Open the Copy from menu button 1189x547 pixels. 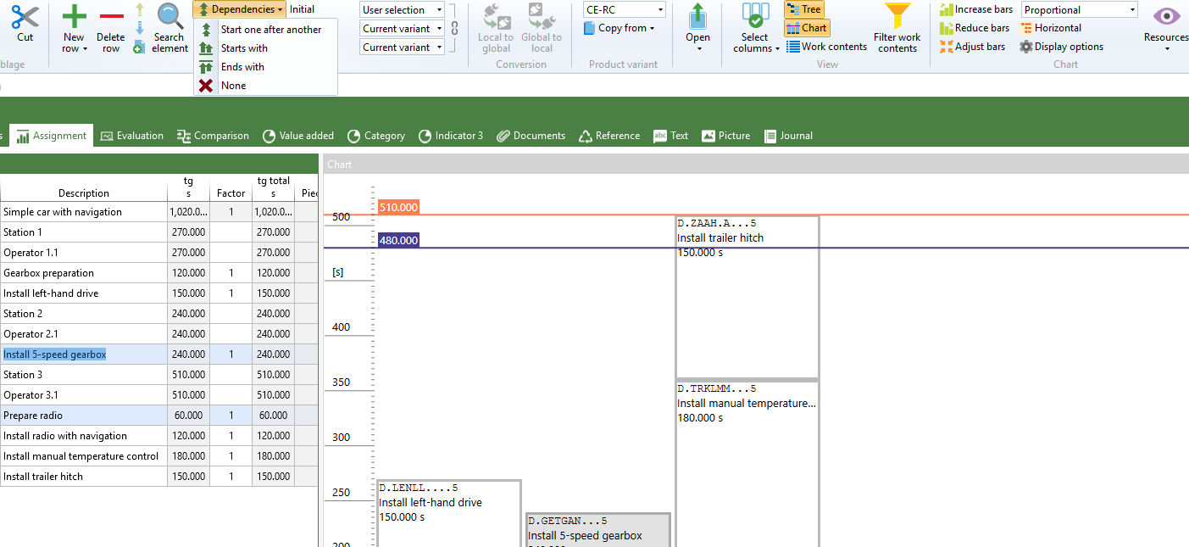[620, 28]
